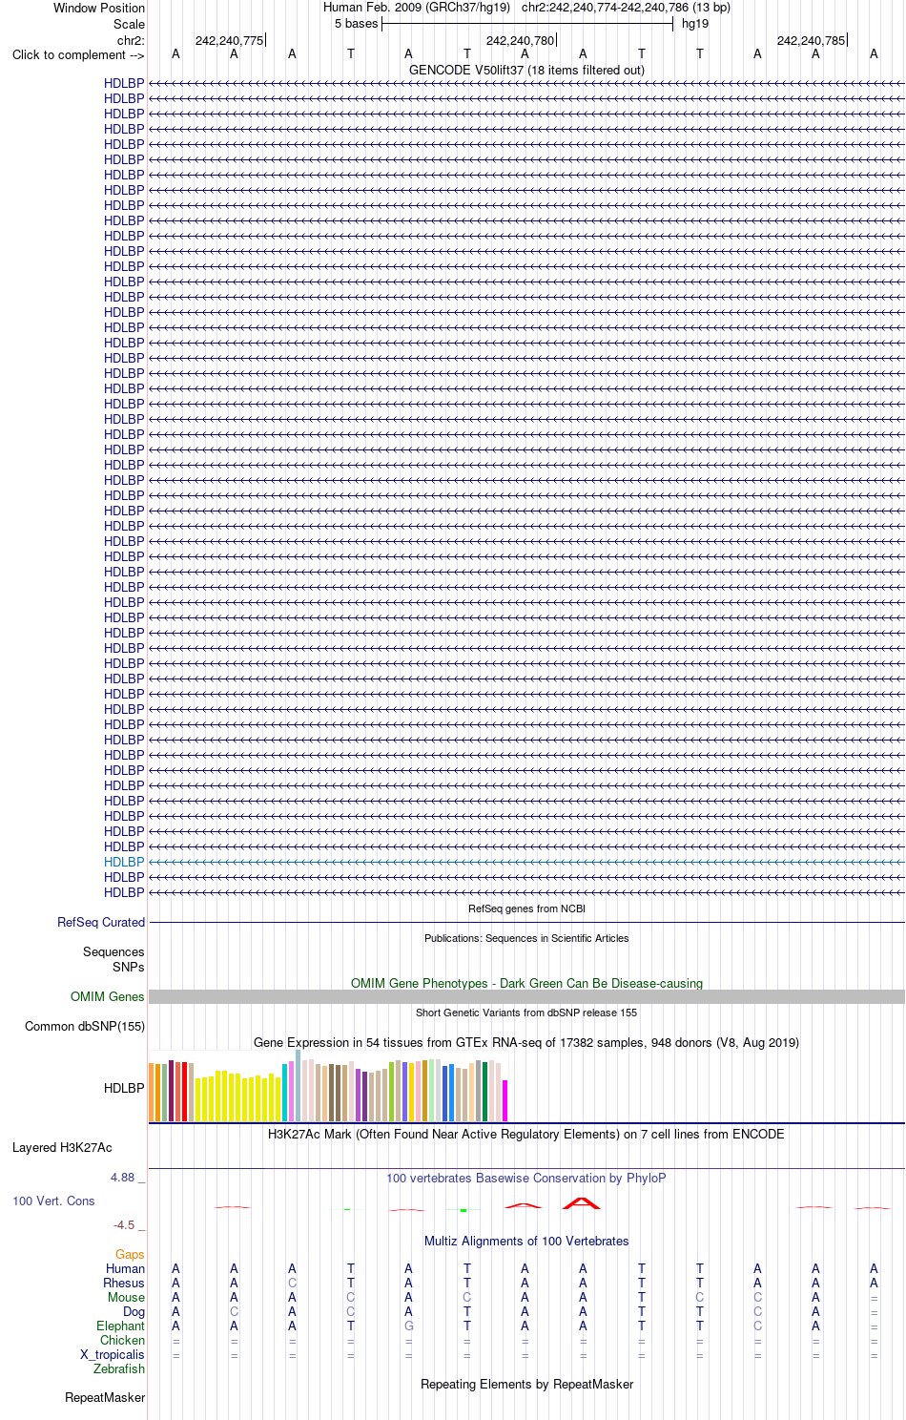Open the OMIM Gene Phenotypes track title

pyautogui.click(x=526, y=983)
